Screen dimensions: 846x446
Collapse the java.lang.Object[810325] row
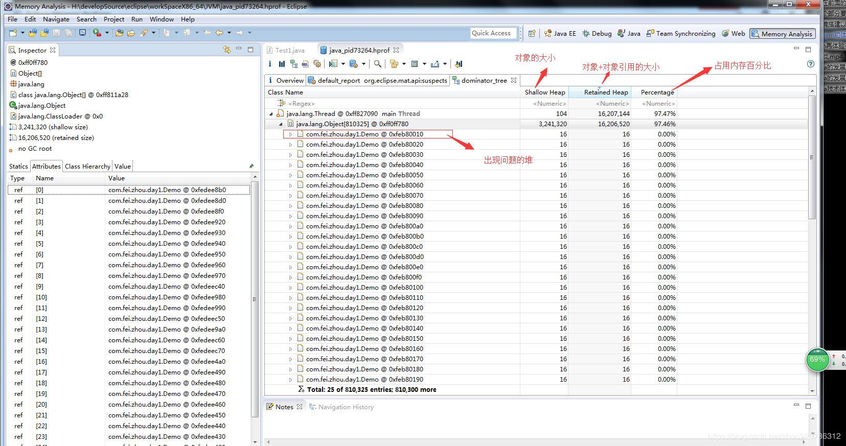[281, 124]
